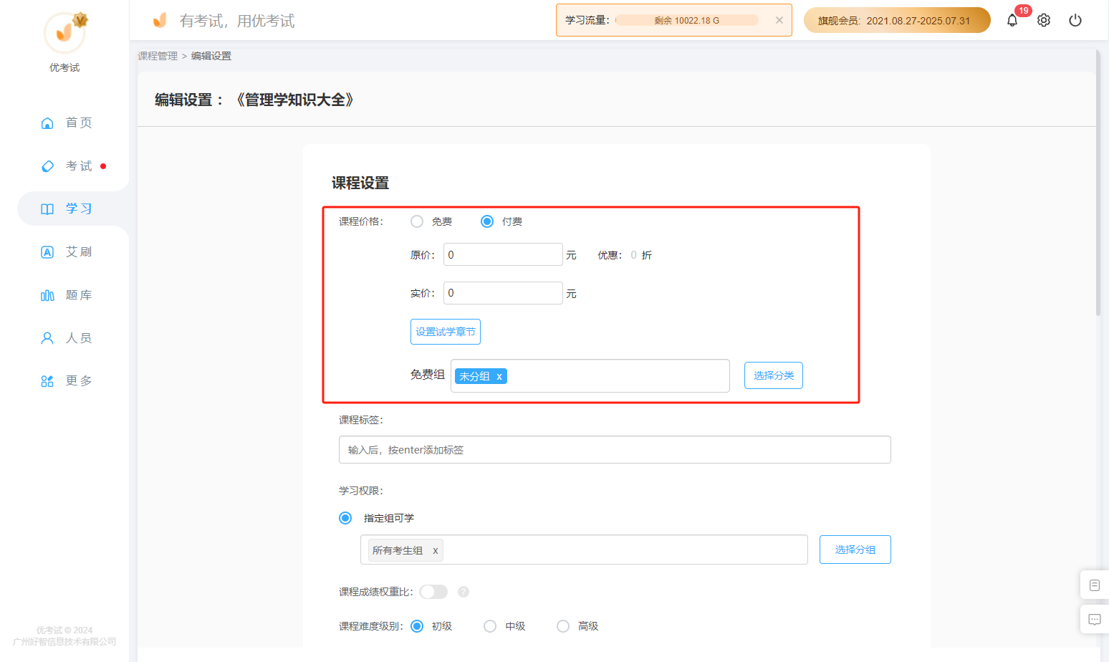The image size is (1109, 662).
Task: Click into the 原价 input field
Action: pos(503,254)
